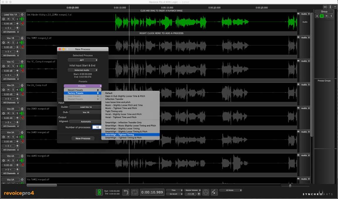Image resolution: width=338 pixels, height=199 pixels.
Task: Open the APT selected process dropdown
Action: (82, 60)
